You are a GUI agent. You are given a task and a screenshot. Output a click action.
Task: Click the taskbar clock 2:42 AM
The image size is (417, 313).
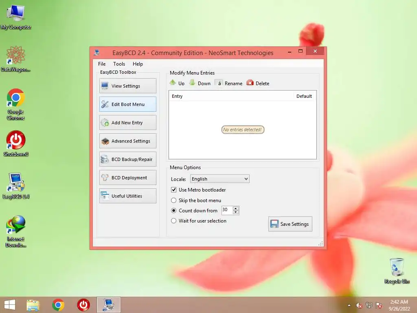coord(399,305)
